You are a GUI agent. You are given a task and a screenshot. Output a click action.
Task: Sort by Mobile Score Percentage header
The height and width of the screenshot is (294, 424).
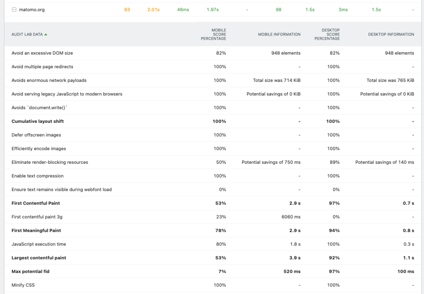pyautogui.click(x=213, y=34)
